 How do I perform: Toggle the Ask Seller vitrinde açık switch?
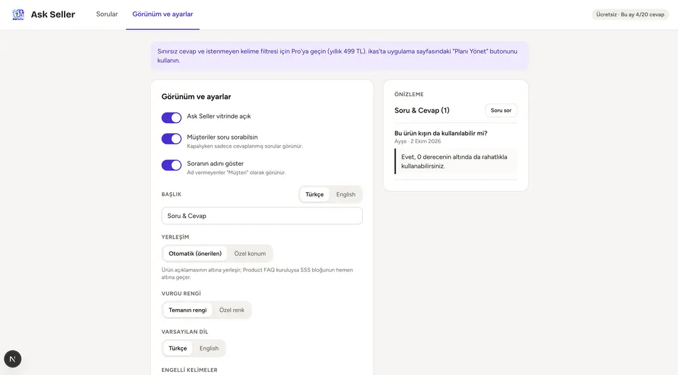pos(171,117)
